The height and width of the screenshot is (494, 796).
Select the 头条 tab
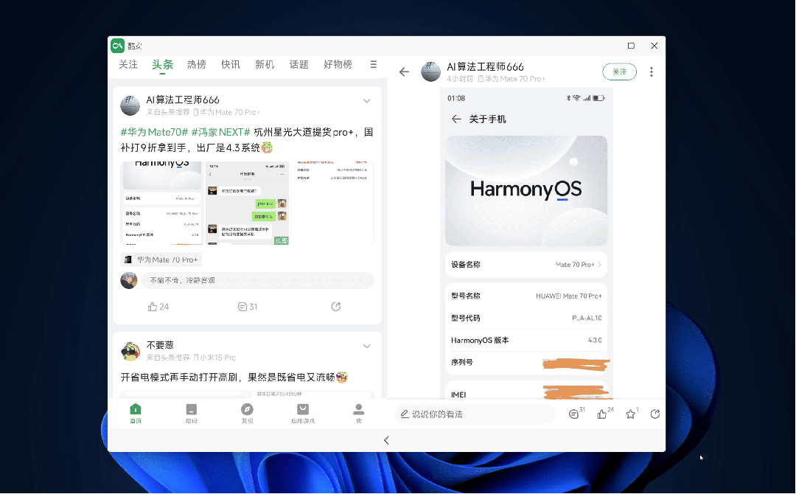click(162, 64)
